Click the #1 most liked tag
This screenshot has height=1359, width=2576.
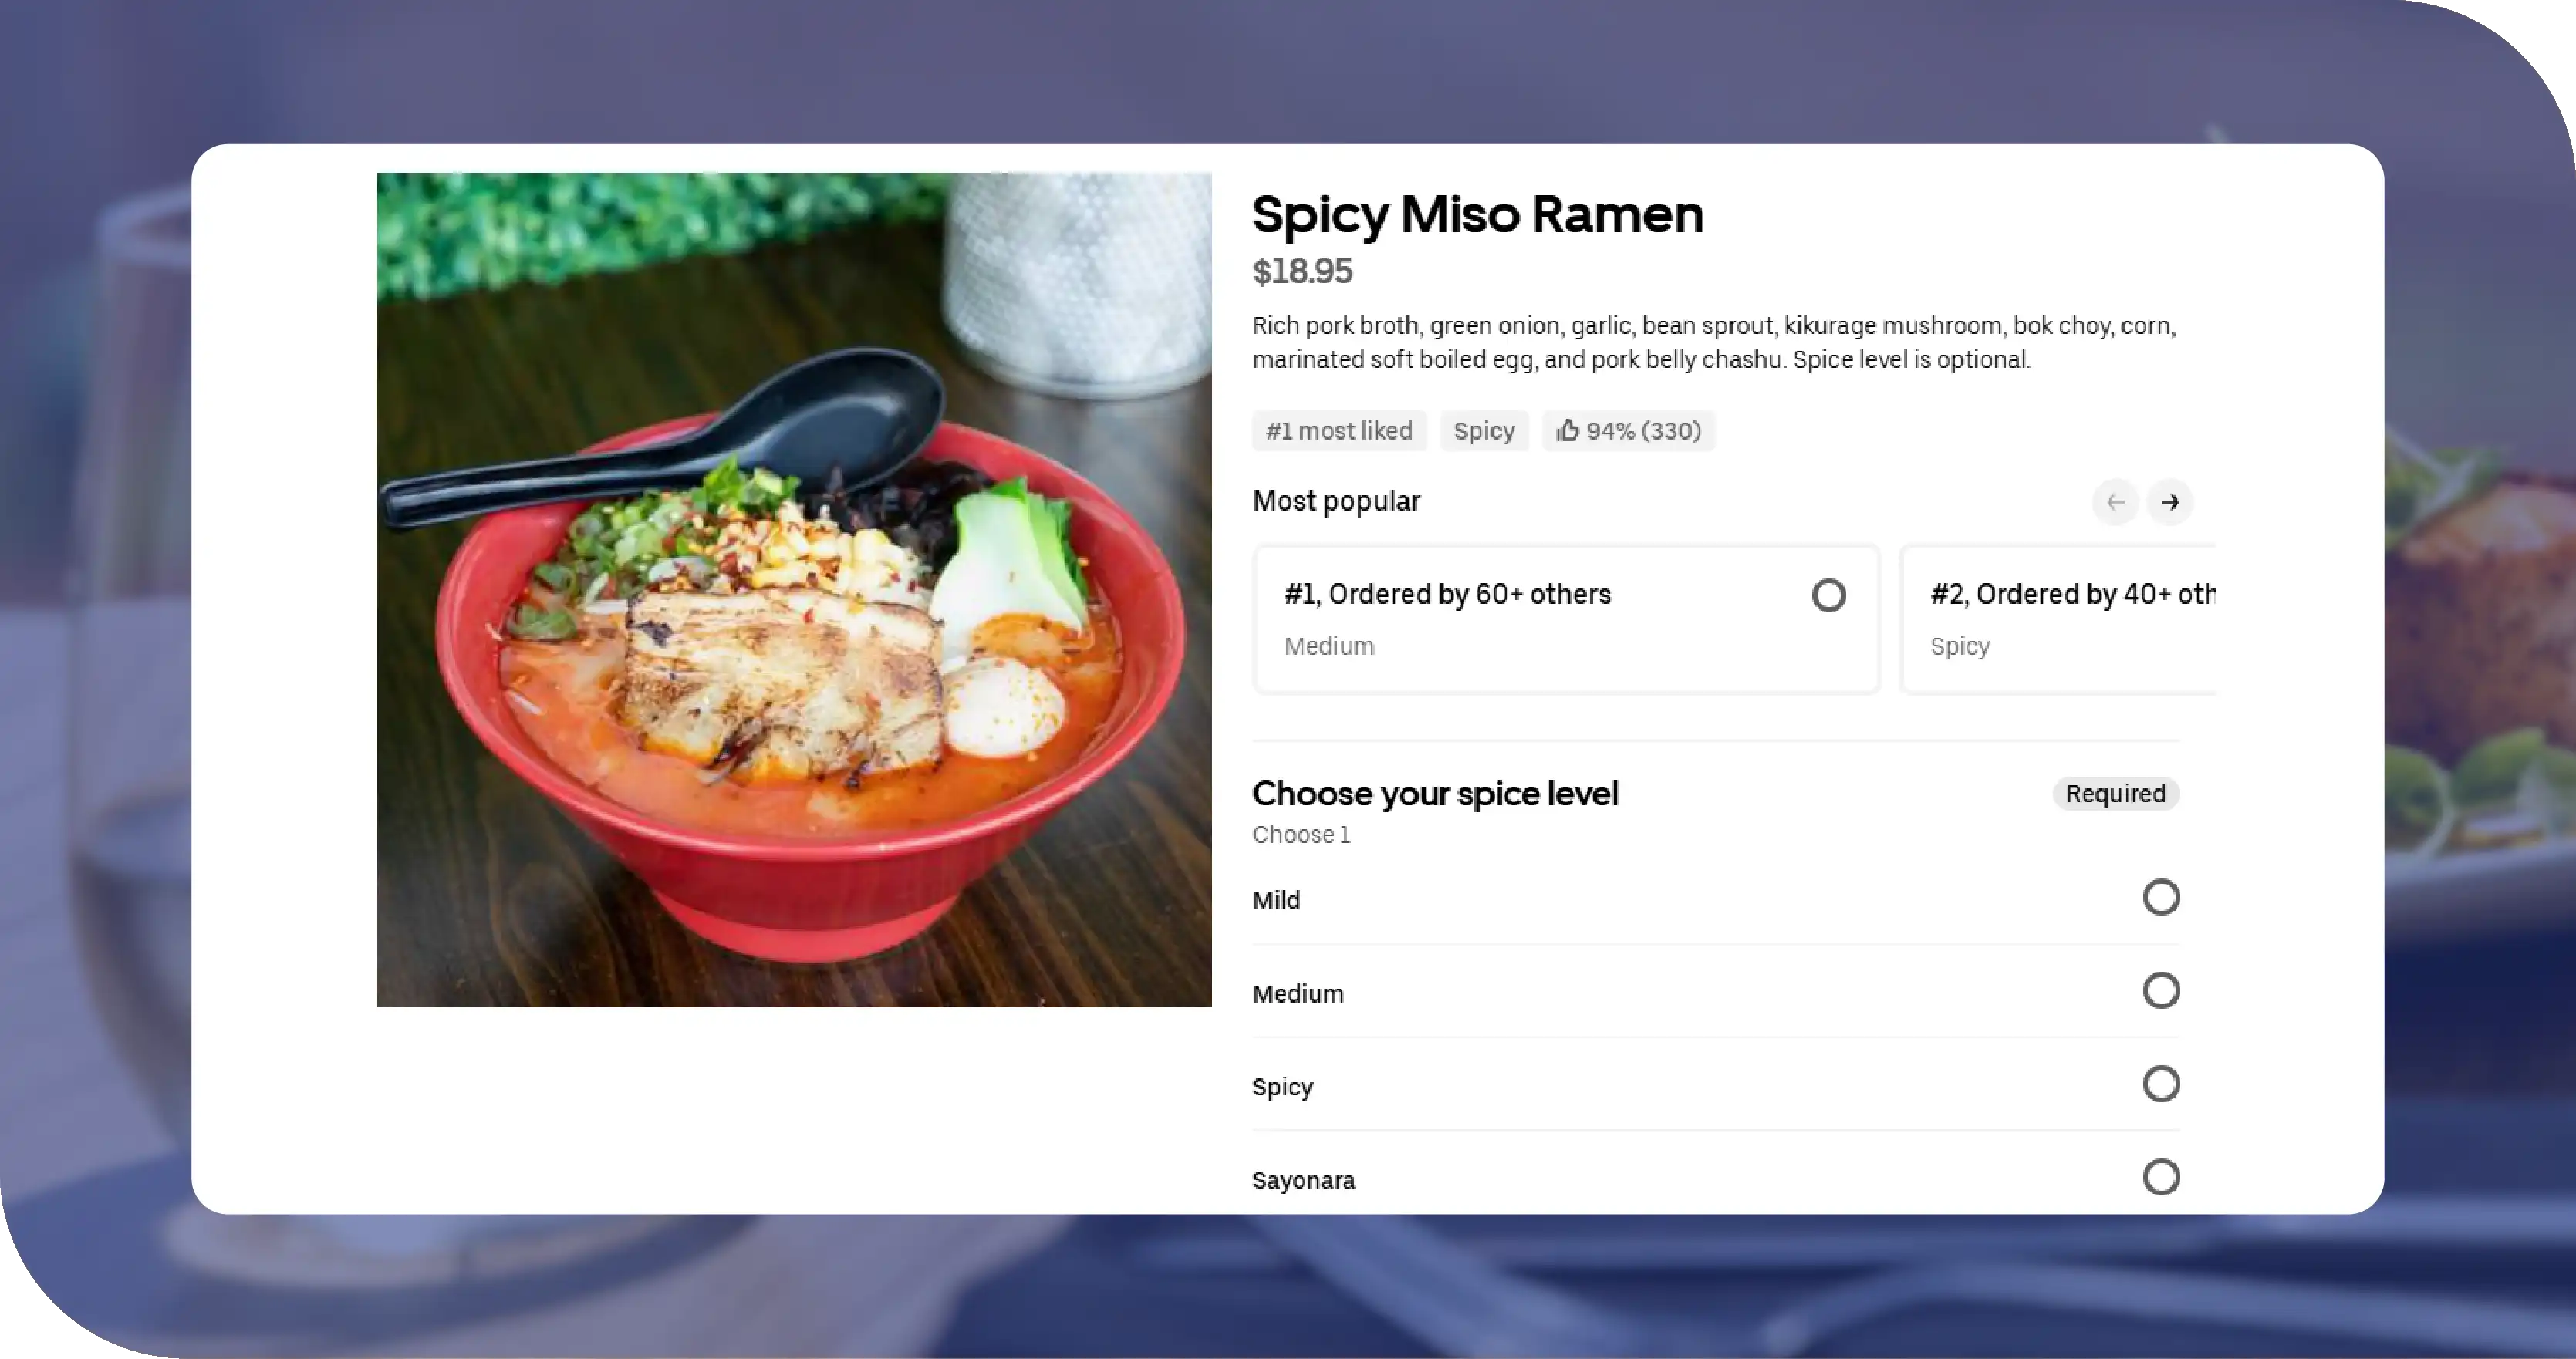(1339, 431)
